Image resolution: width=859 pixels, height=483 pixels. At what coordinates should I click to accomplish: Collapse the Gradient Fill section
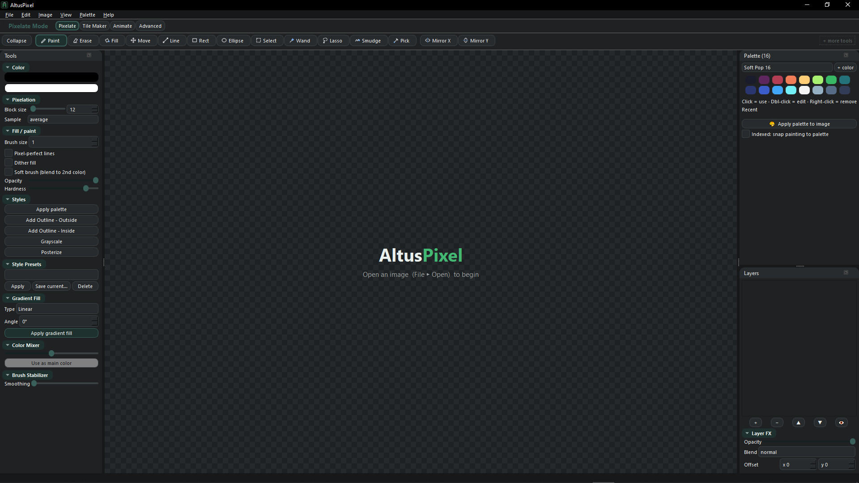tap(24, 298)
